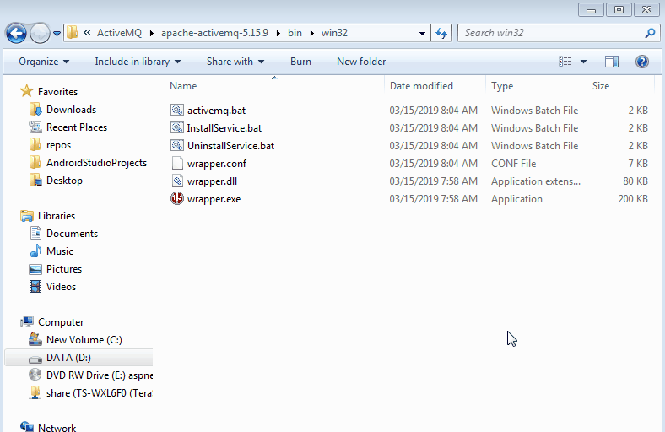Navigate to bin folder in breadcrumb

coord(295,33)
